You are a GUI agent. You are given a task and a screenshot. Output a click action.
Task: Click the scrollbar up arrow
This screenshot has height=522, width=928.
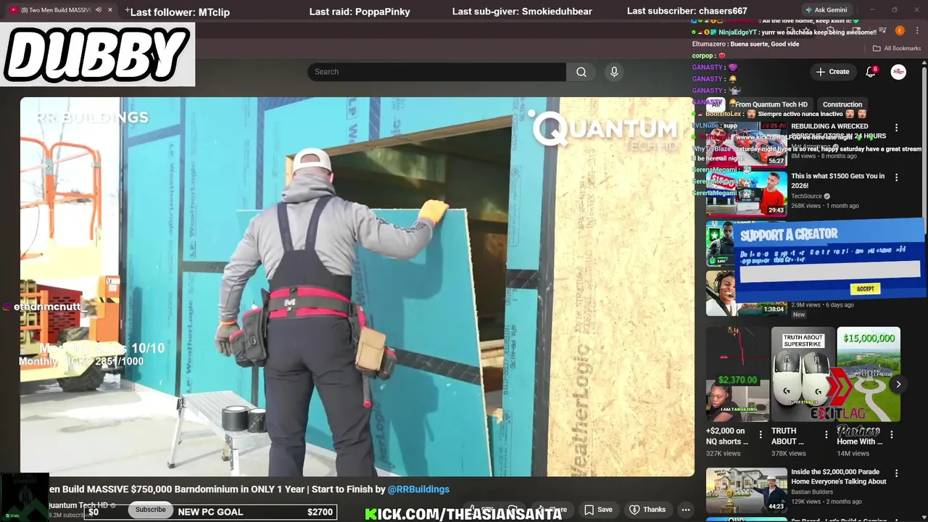[x=924, y=63]
